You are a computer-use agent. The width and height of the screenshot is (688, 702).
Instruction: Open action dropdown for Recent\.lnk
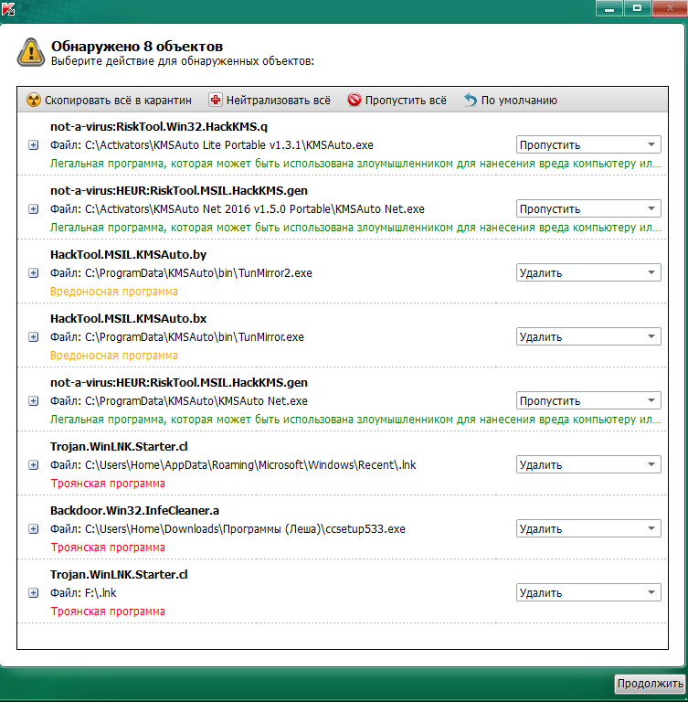point(588,464)
